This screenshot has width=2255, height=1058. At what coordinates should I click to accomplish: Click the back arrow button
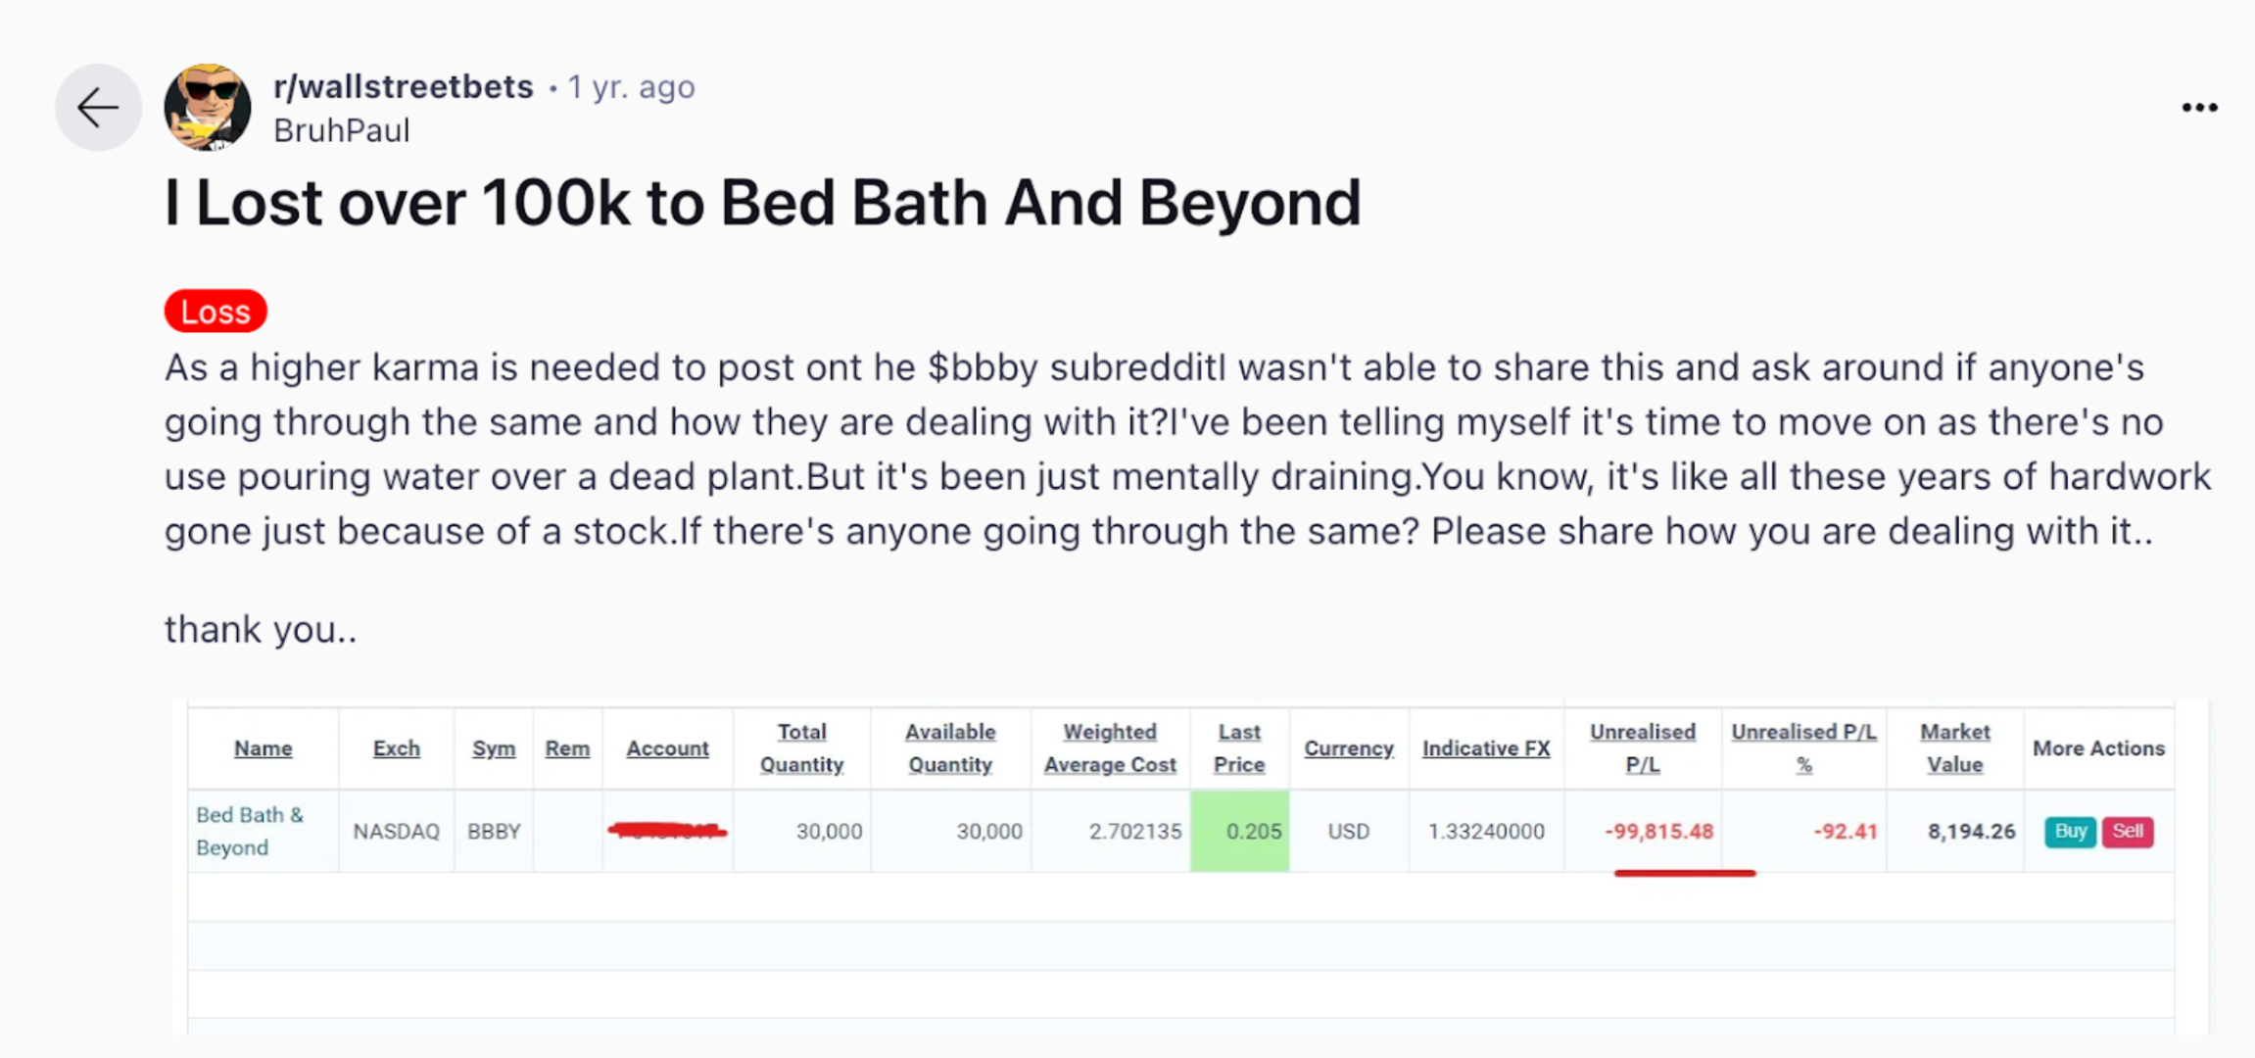point(98,108)
